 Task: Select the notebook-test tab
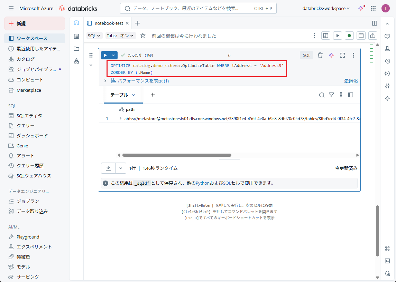(x=109, y=23)
